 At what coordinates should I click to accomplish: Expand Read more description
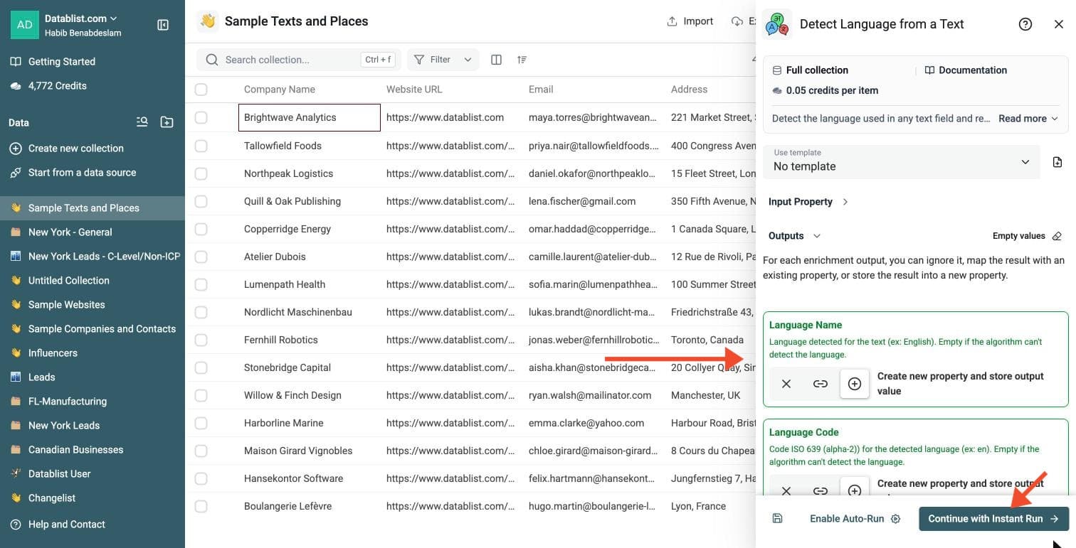click(1028, 119)
